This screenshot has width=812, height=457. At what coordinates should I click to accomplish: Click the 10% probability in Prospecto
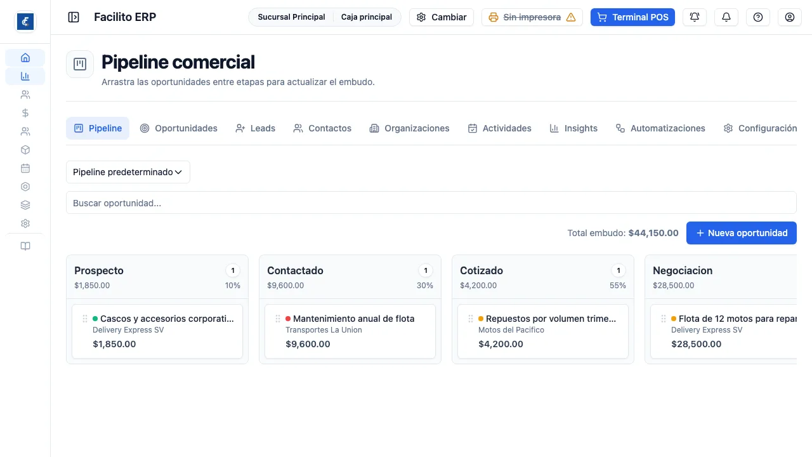(233, 286)
